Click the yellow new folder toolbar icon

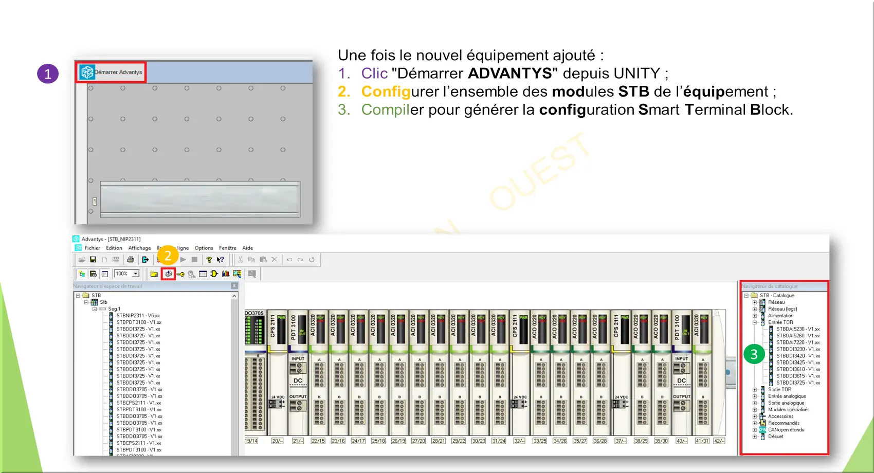click(154, 274)
